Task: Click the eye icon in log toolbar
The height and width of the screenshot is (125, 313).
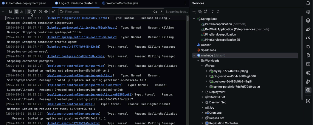Action: (x=46, y=12)
